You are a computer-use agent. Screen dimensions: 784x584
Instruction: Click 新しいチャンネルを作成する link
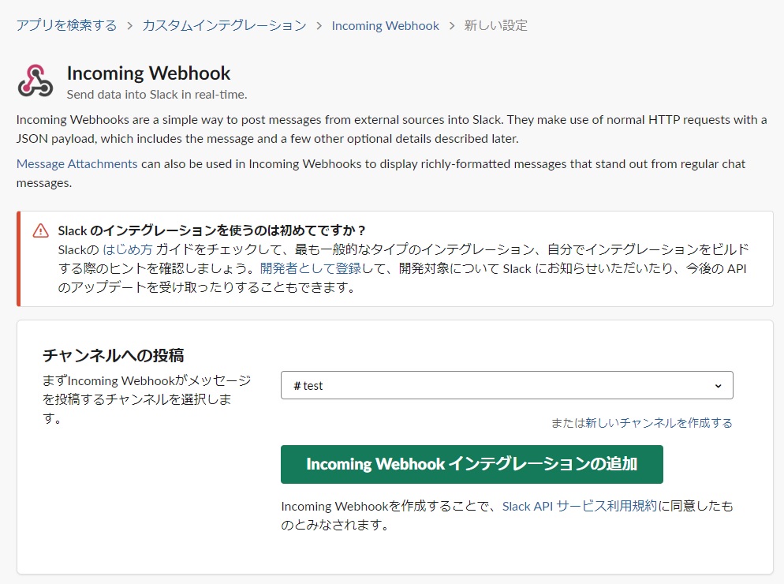tap(658, 423)
